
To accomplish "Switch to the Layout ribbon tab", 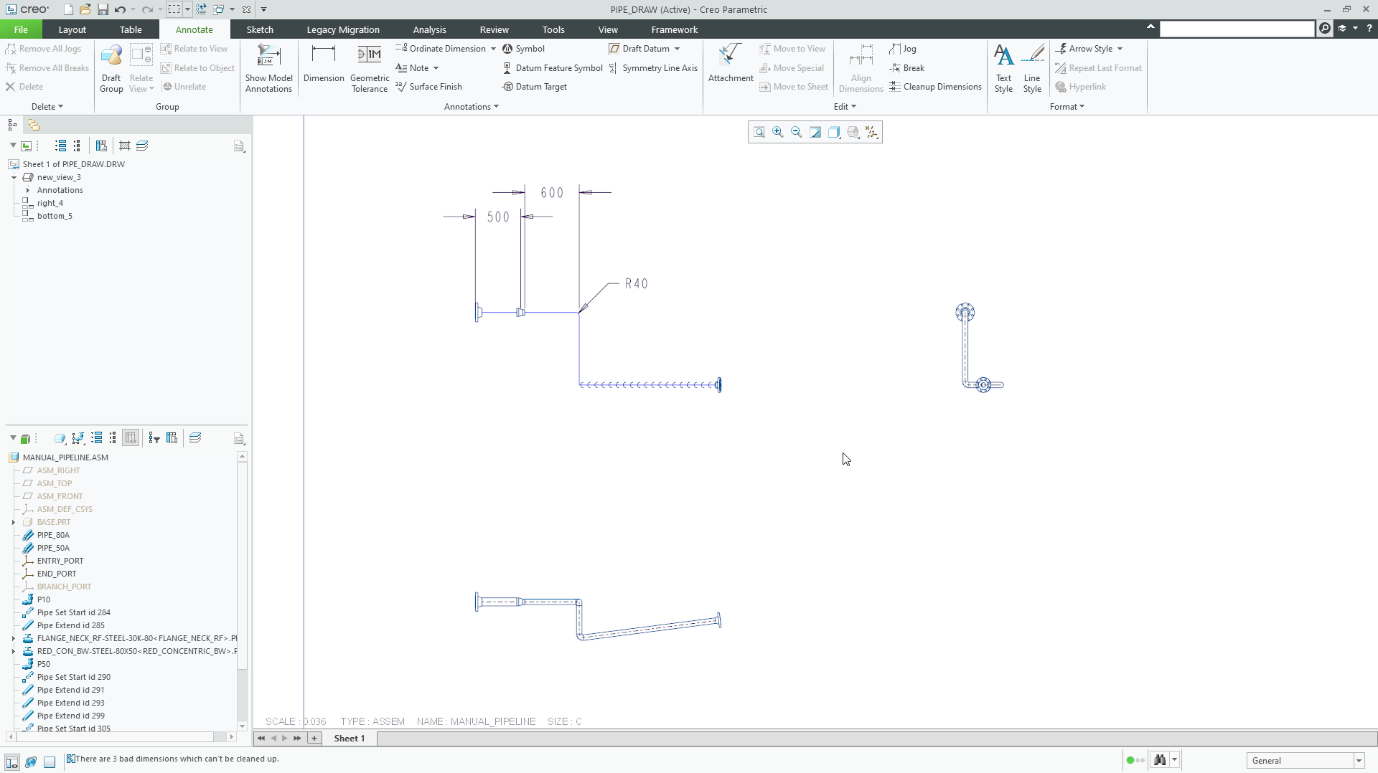I will click(72, 29).
